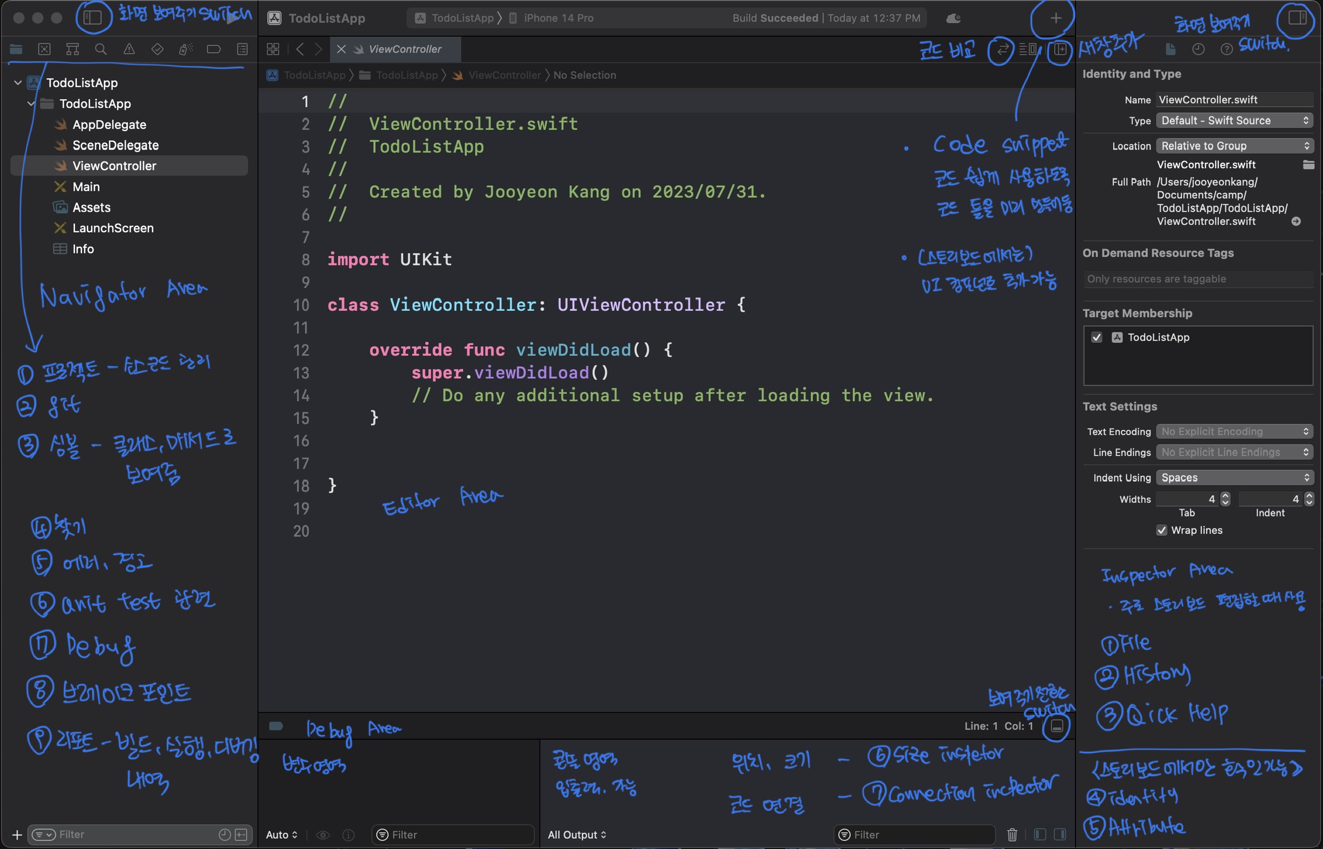
Task: Open the Indent Using dropdown
Action: 1234,478
